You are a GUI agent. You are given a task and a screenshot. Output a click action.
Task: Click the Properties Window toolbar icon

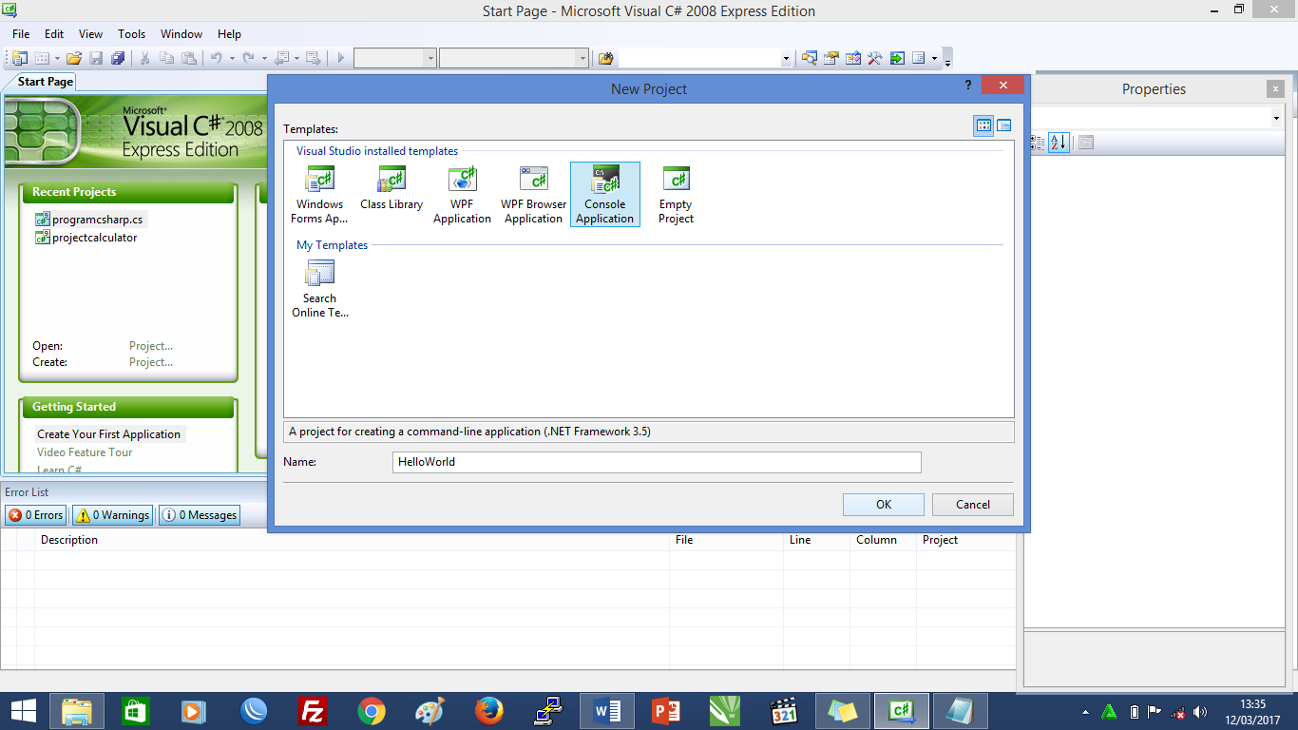831,58
